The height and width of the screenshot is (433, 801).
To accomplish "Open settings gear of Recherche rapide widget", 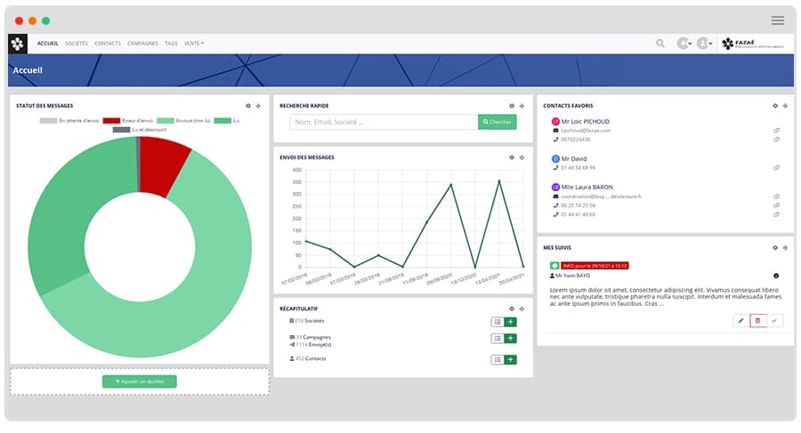I will pos(512,106).
